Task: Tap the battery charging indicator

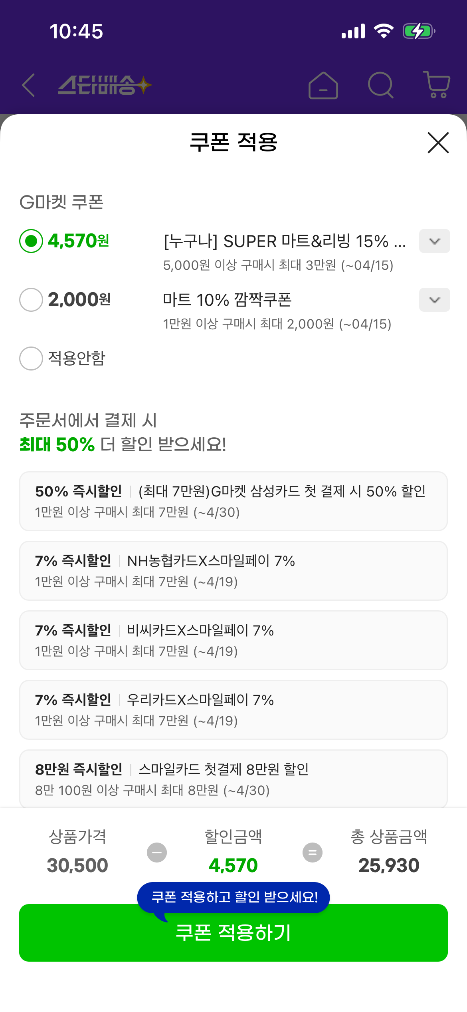Action: click(x=418, y=31)
